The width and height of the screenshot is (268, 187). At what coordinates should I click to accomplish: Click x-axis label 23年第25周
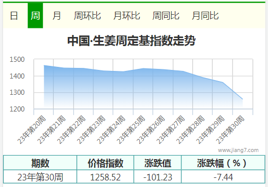[131, 130]
